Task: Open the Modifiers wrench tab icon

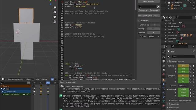Action: click(x=164, y=84)
